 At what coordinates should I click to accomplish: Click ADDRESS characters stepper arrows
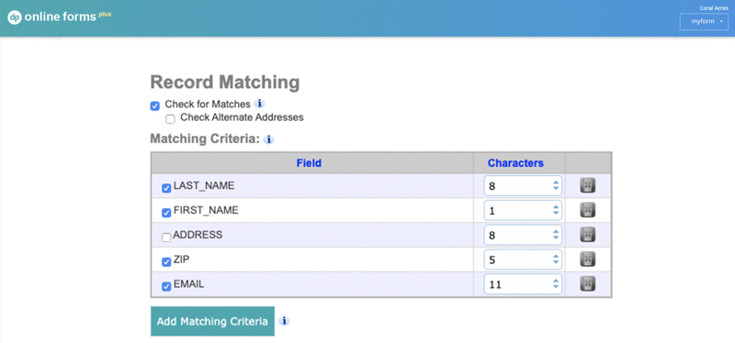pos(556,235)
